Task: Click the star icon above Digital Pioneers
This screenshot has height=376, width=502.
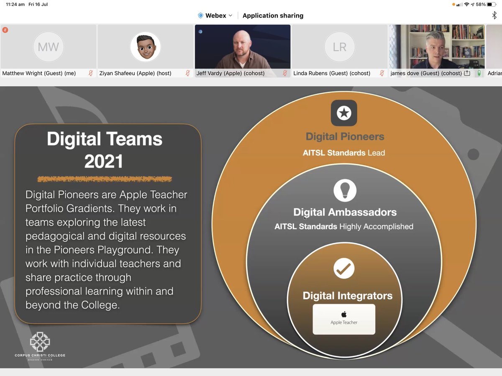Action: pyautogui.click(x=344, y=113)
